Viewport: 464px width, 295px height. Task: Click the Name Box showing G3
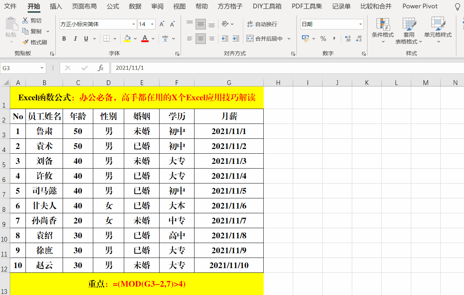click(20, 68)
